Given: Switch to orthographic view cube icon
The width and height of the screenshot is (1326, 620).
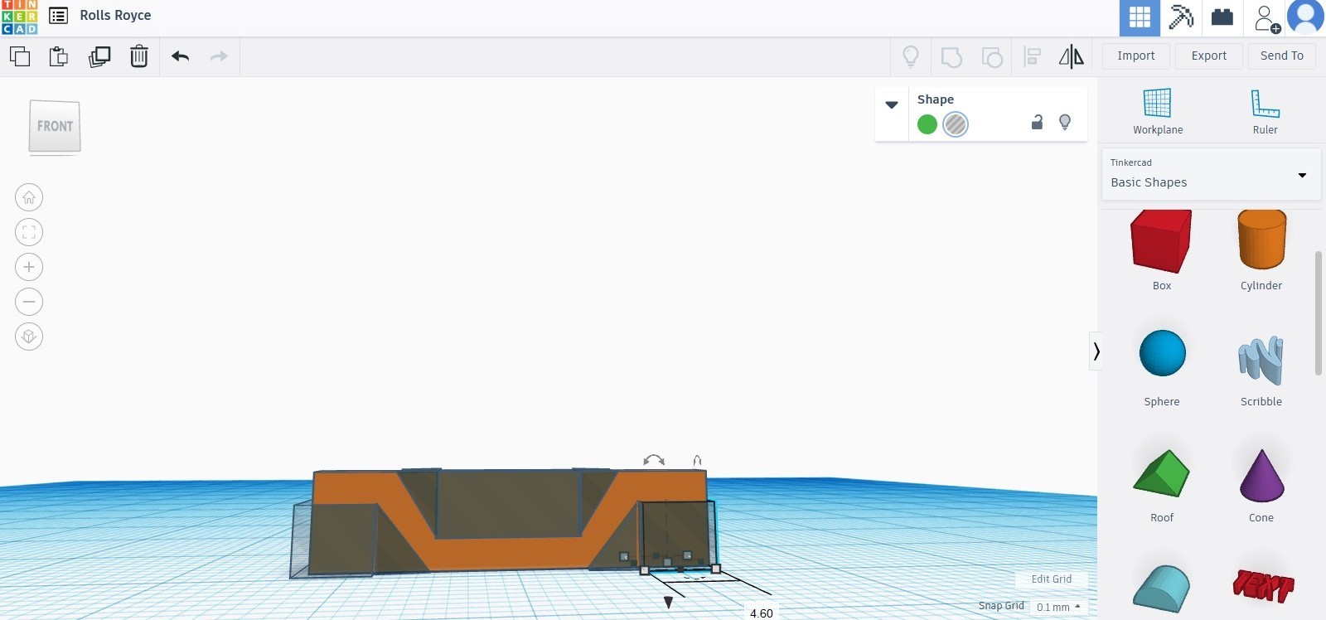Looking at the screenshot, I should coord(29,337).
